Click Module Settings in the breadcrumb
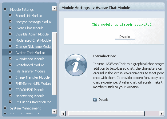Screen dimensions: 167x119 pyautogui.click(x=76, y=8)
